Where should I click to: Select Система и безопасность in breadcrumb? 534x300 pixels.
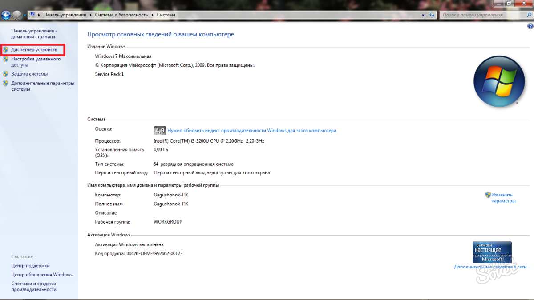pyautogui.click(x=121, y=15)
